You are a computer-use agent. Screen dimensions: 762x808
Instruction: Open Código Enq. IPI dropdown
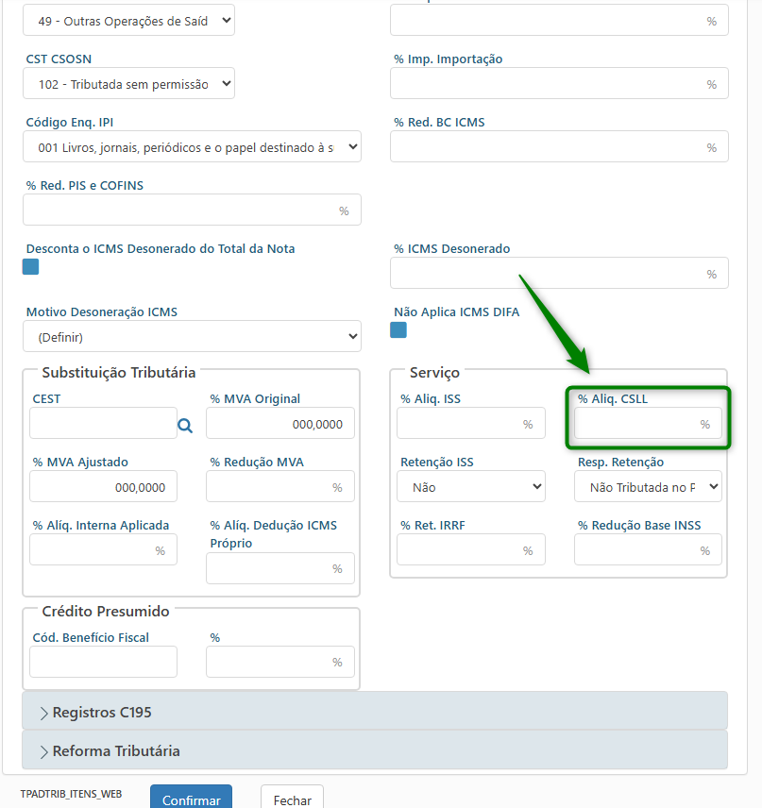point(192,147)
